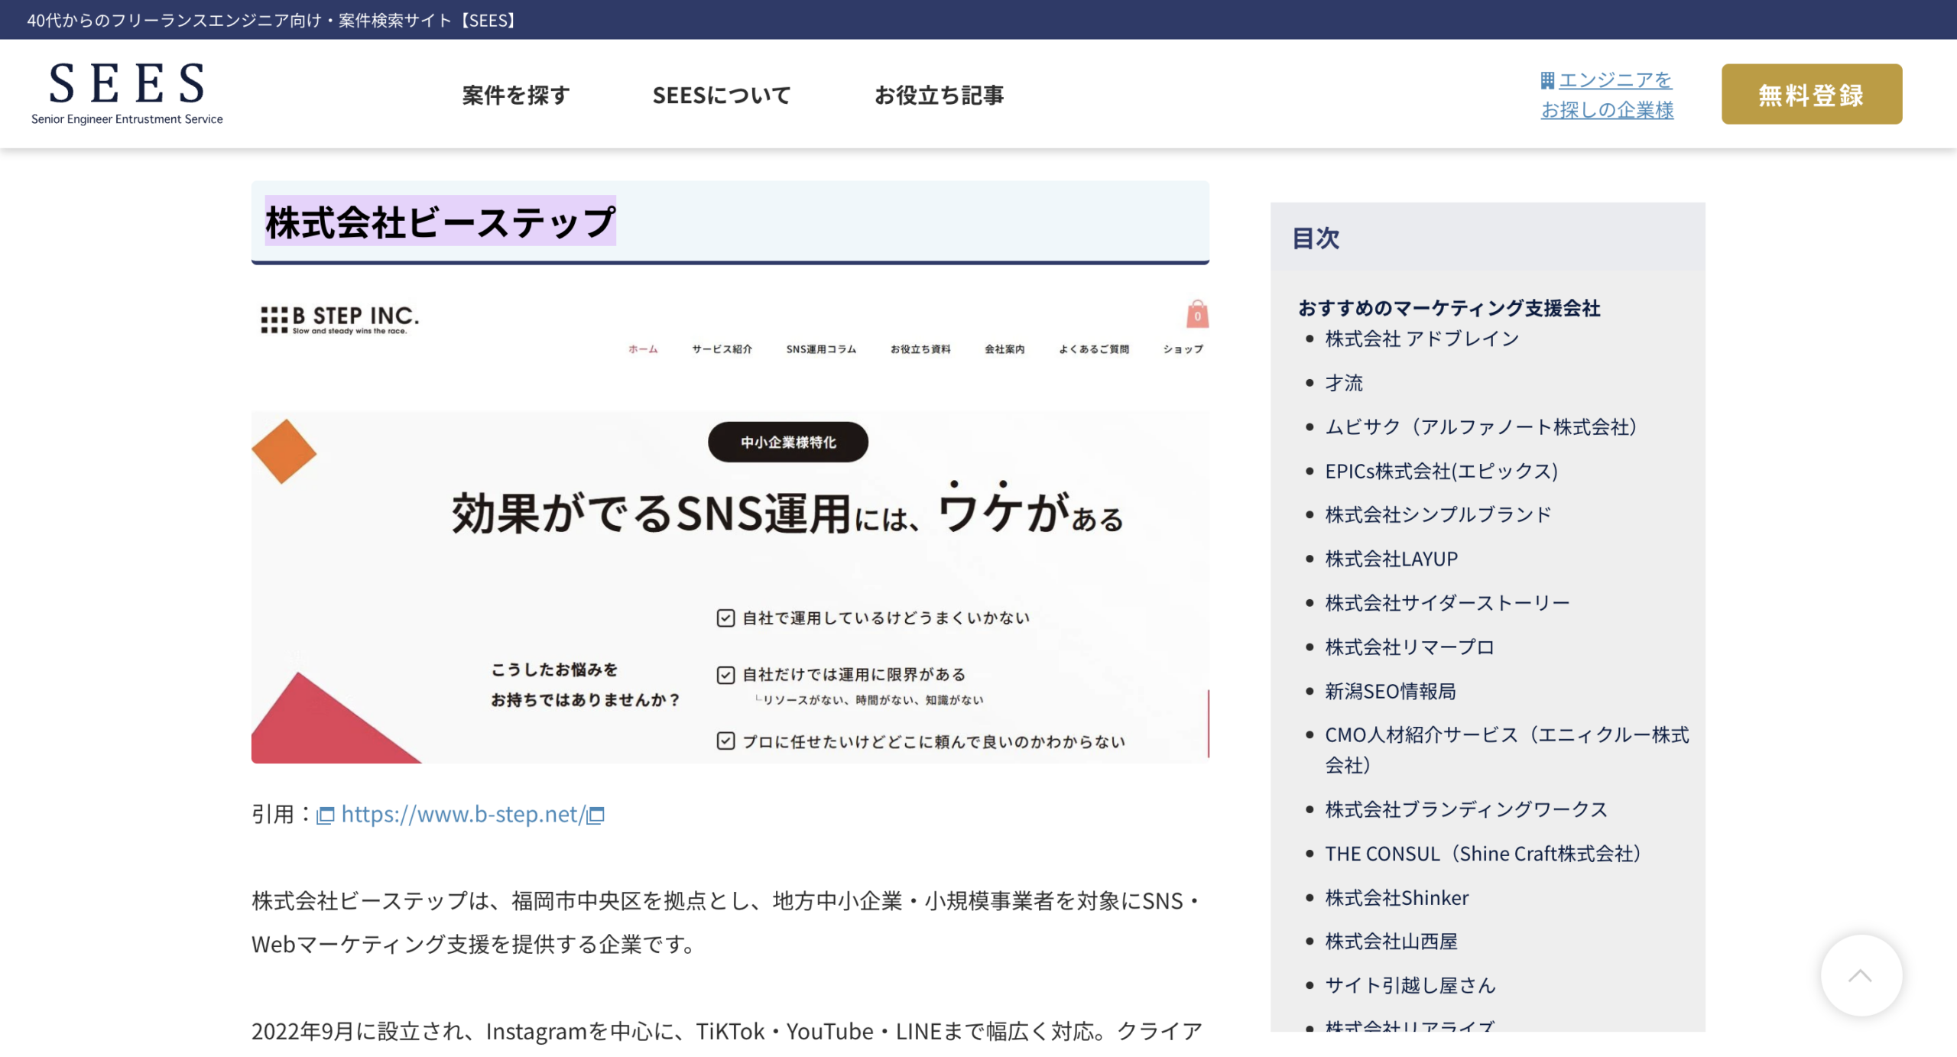This screenshot has height=1057, width=1957.
Task: Click the scroll-to-top arrow button
Action: tap(1861, 975)
